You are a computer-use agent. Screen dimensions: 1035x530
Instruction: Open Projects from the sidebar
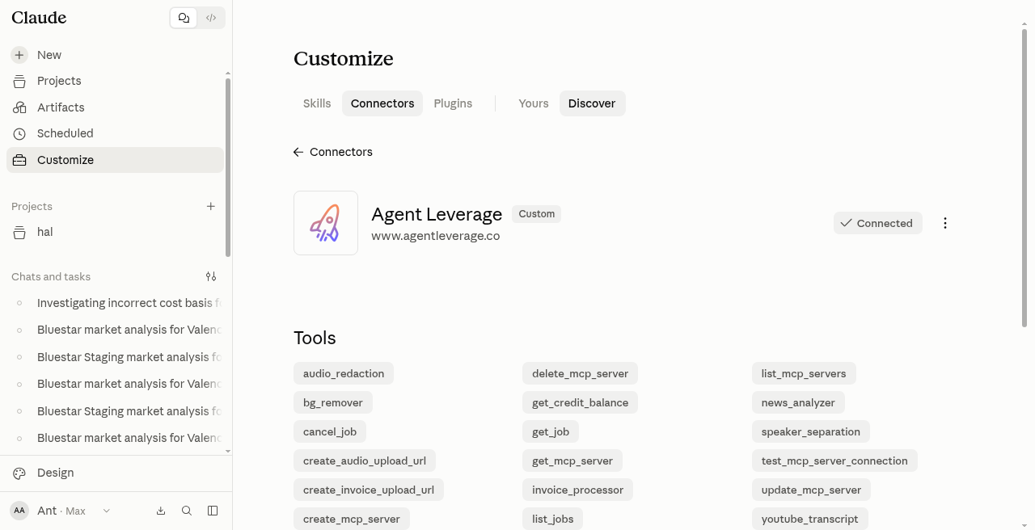[x=115, y=81]
